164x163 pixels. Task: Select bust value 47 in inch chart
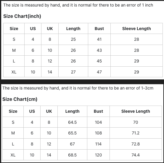pyautogui.click(x=99, y=72)
